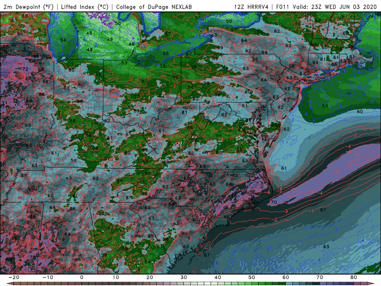Image resolution: width=381 pixels, height=286 pixels.
Task: Click the '20' color scale label
Action: [x=150, y=277]
